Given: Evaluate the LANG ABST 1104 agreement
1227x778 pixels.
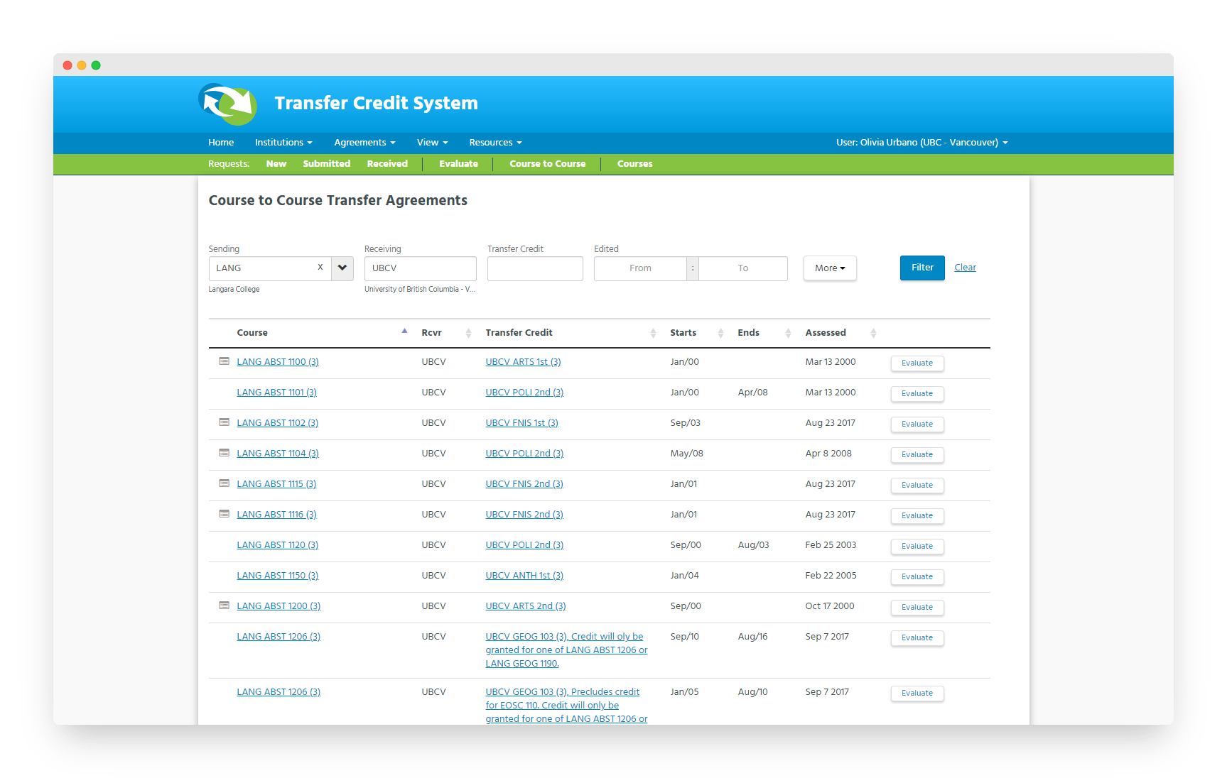Looking at the screenshot, I should pos(917,454).
